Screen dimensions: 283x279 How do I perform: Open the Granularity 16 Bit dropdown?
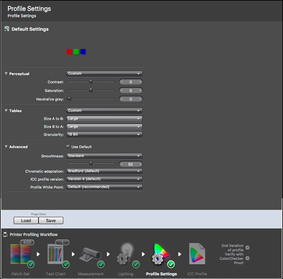click(104, 135)
